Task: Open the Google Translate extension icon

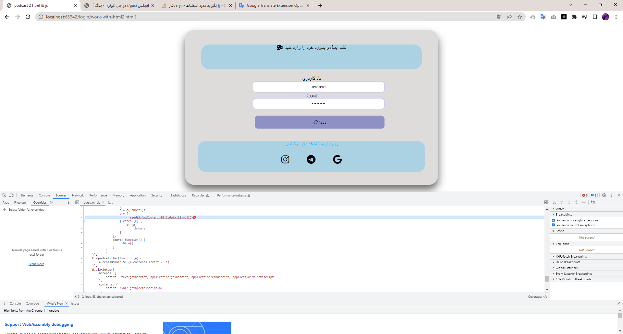Action: (543, 17)
